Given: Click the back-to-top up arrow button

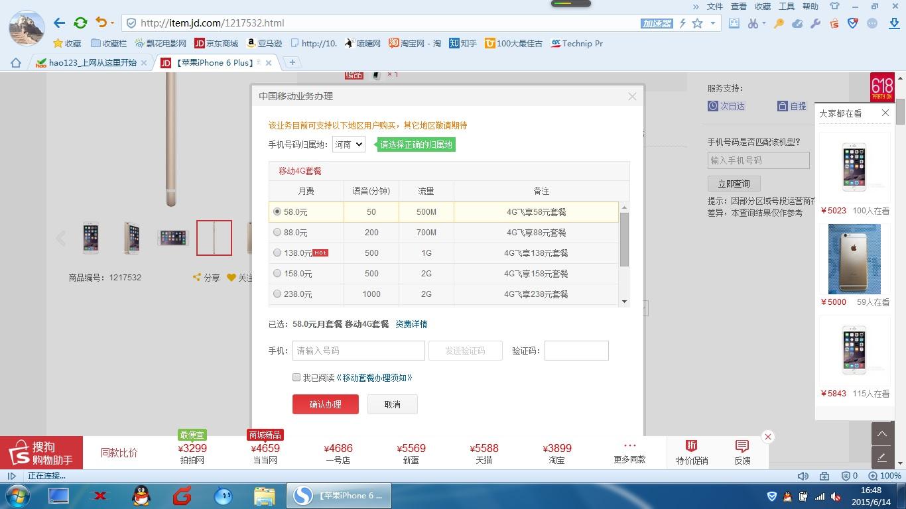Looking at the screenshot, I should click(882, 433).
